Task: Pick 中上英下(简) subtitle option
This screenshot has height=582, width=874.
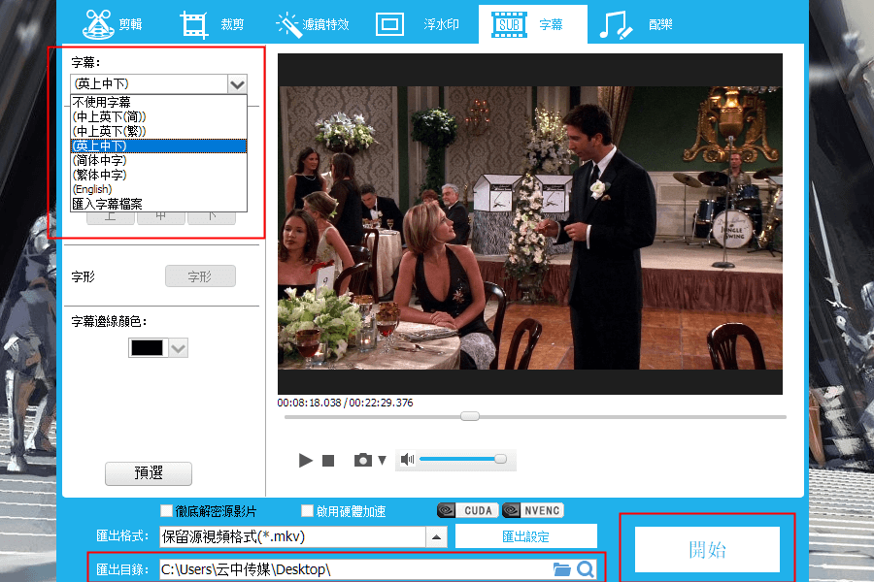Action: (158, 116)
